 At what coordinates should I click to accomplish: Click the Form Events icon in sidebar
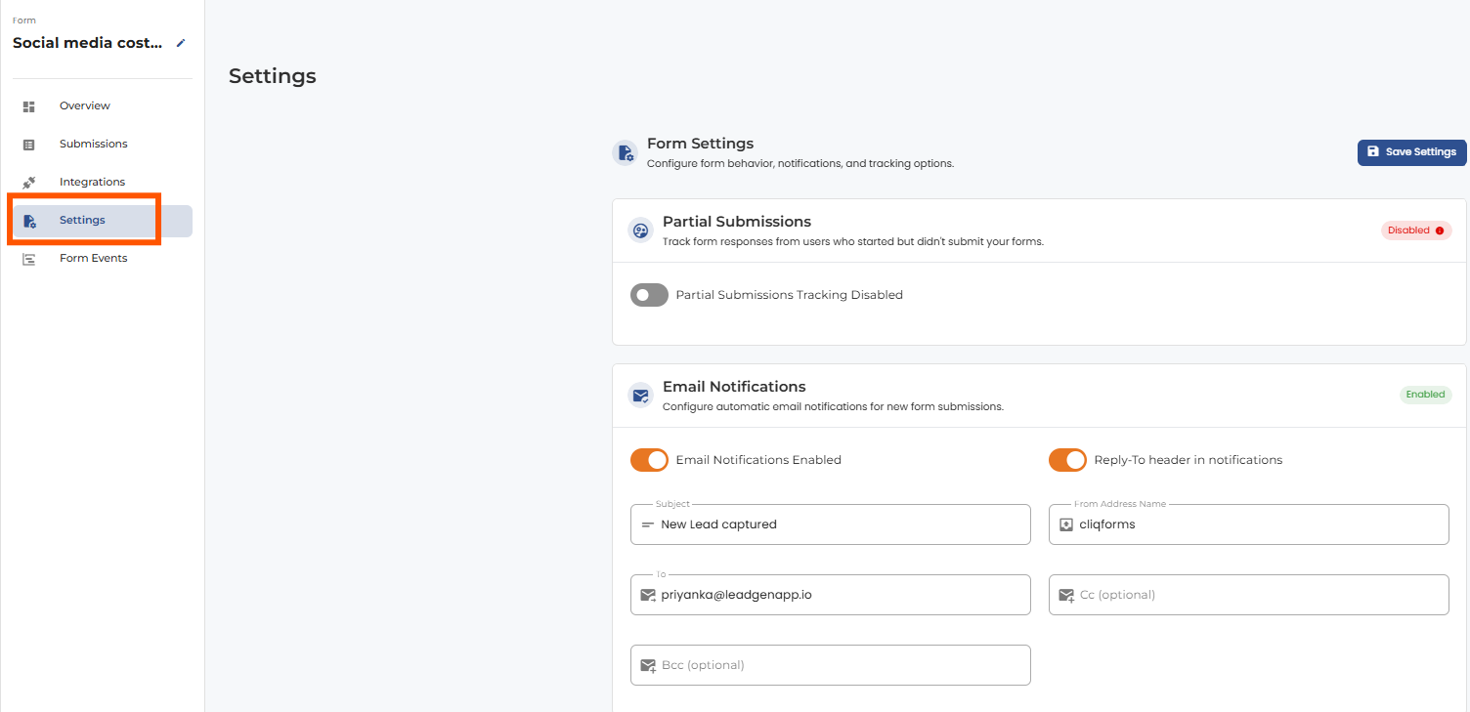29,259
